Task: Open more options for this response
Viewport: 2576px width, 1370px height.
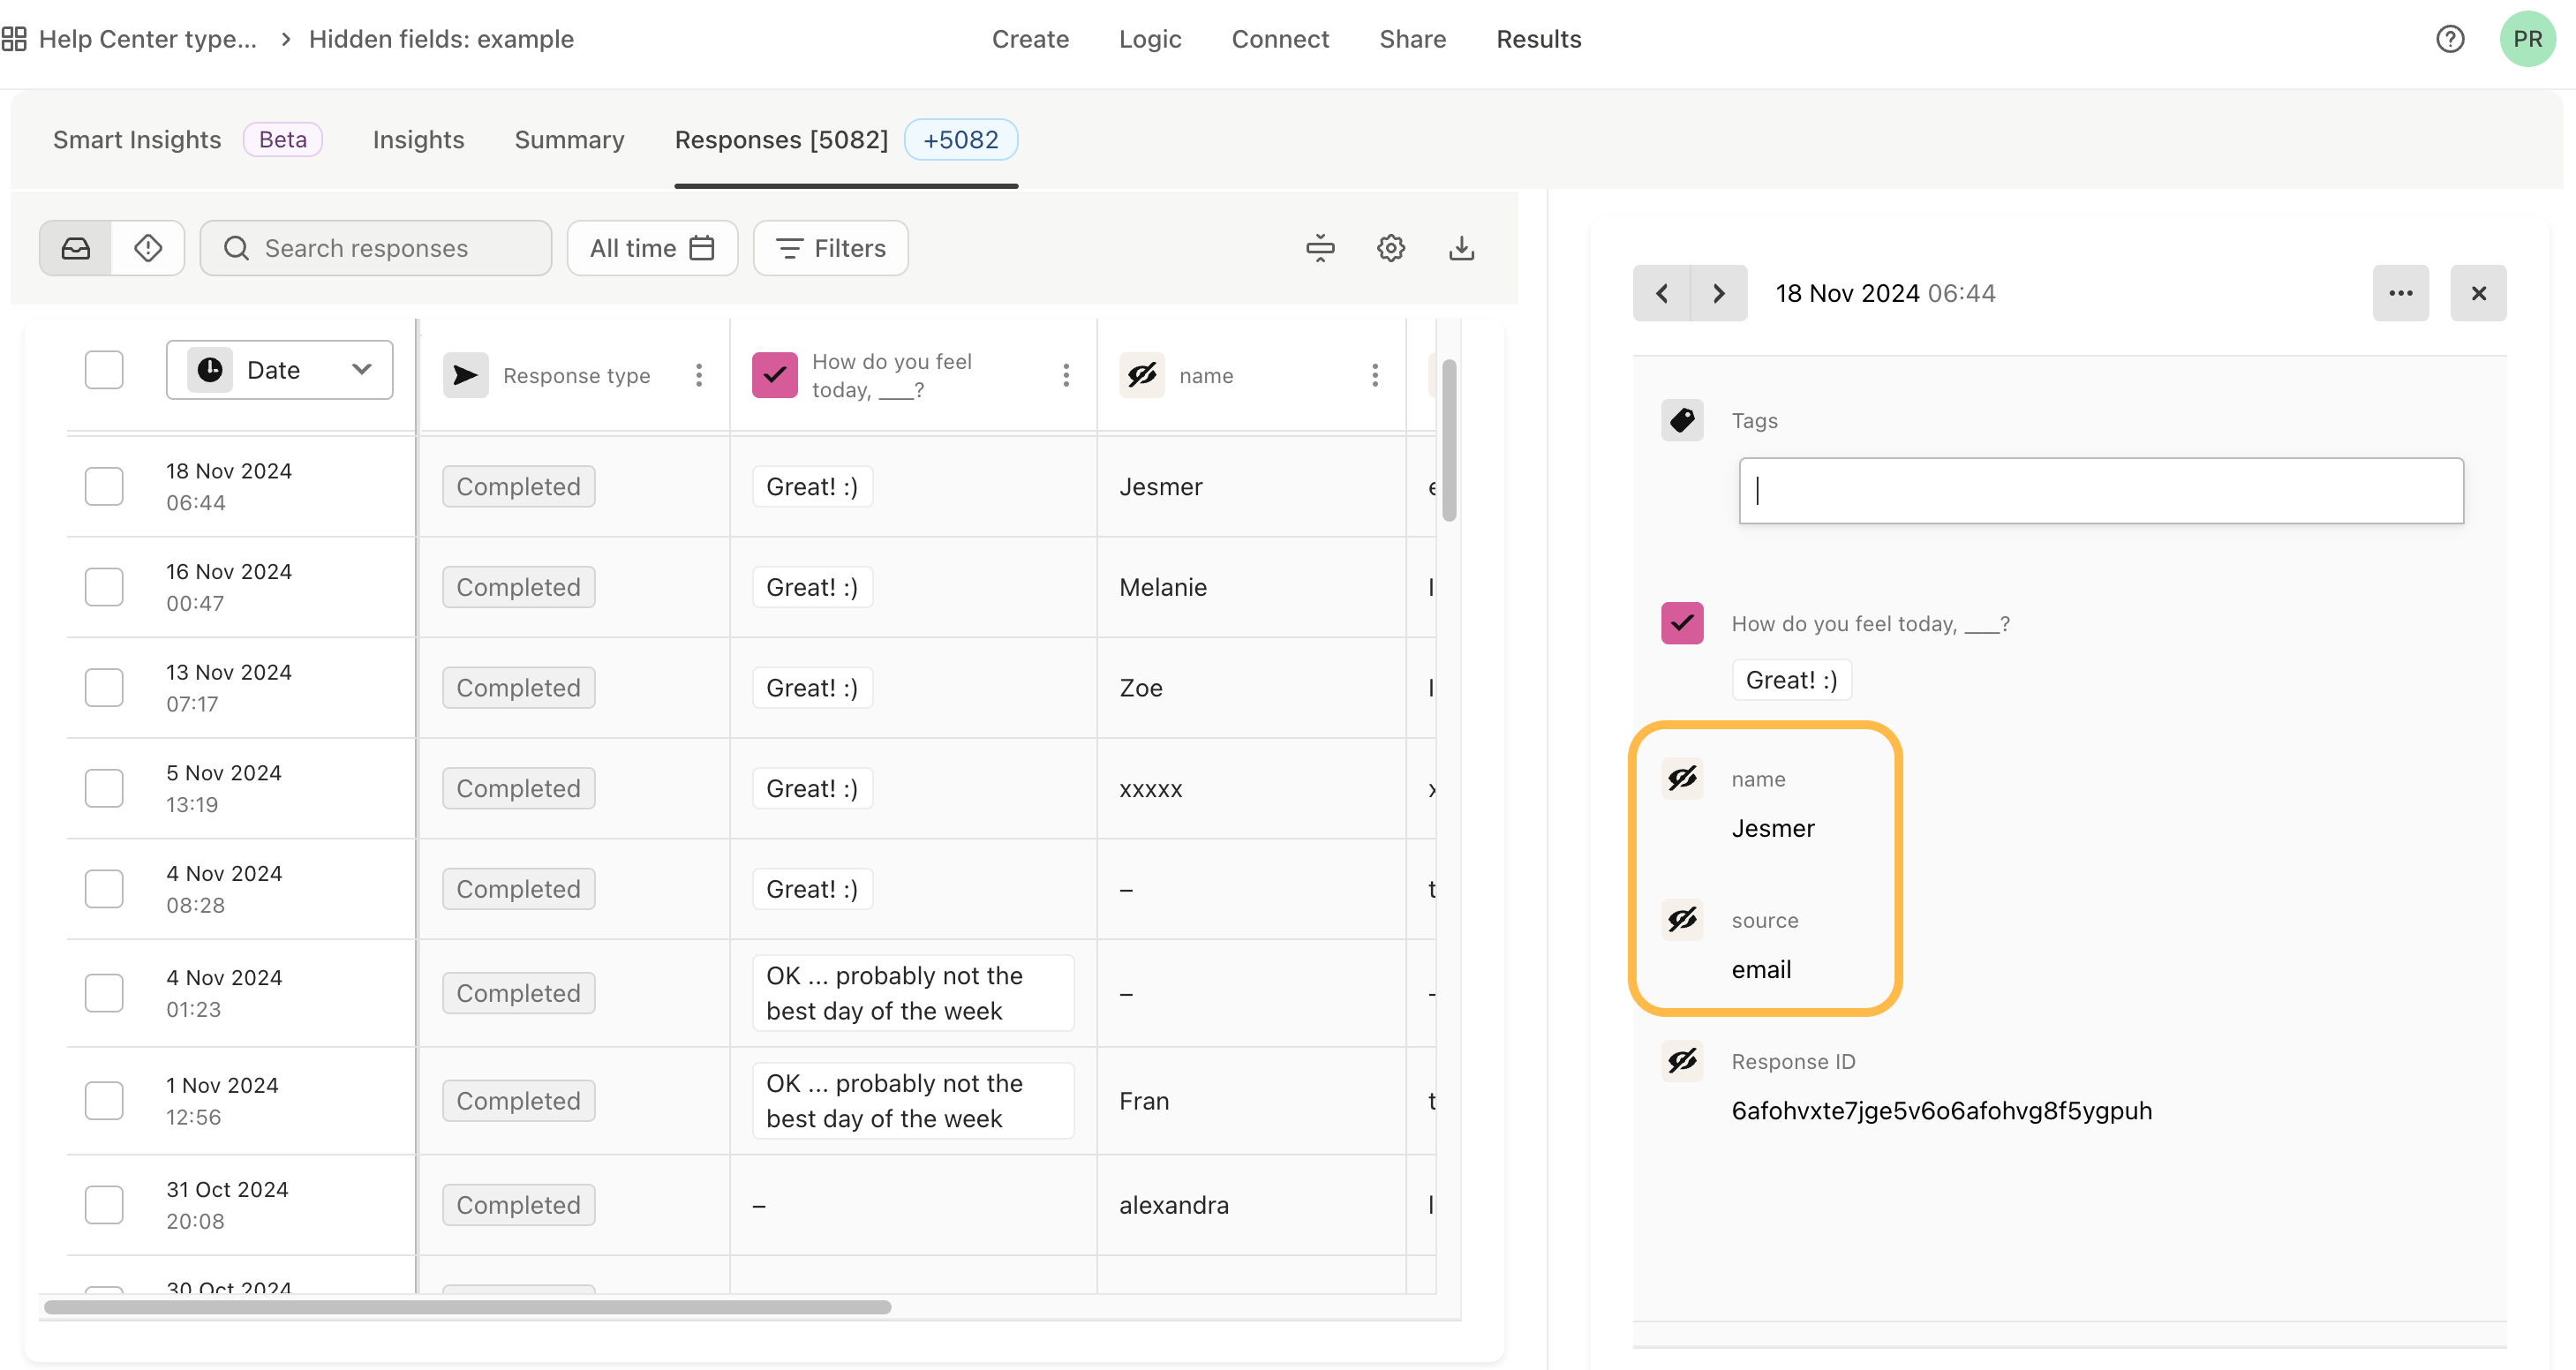Action: [2401, 293]
